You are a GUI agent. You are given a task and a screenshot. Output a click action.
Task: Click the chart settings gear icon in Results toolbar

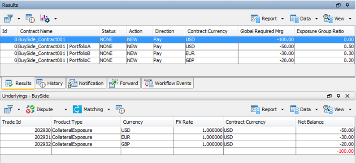45,19
